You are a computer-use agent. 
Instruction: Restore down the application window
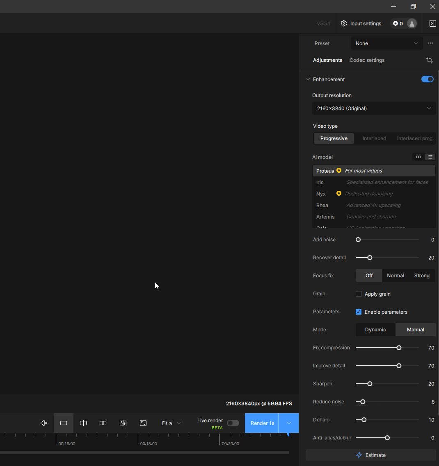[x=413, y=7]
